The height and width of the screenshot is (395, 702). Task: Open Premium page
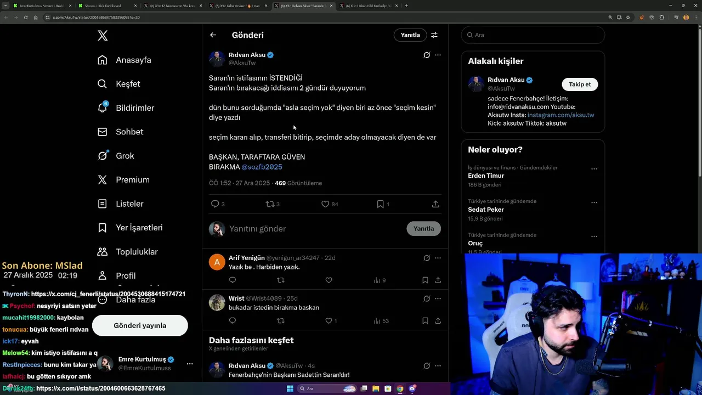(123, 180)
